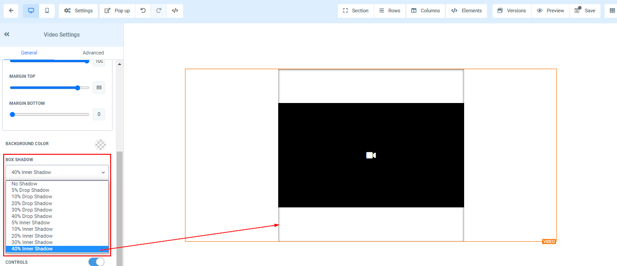Pick 10% Inner Shadow option
Viewport: 617px width, 266px height.
32,229
